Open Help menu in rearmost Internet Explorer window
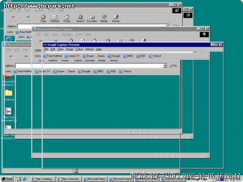 61,11
